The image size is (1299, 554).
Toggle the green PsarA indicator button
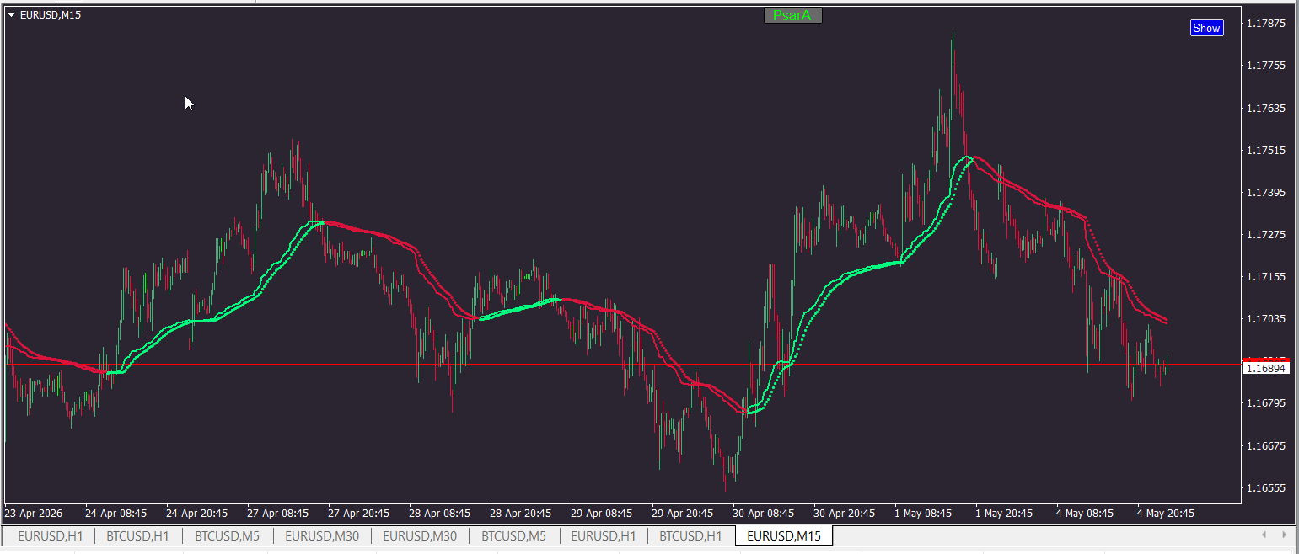(x=792, y=15)
